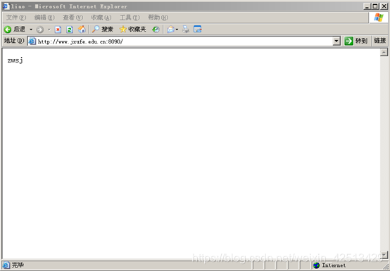The width and height of the screenshot is (390, 271).
Task: Open the 搜索 search panel
Action: point(103,29)
